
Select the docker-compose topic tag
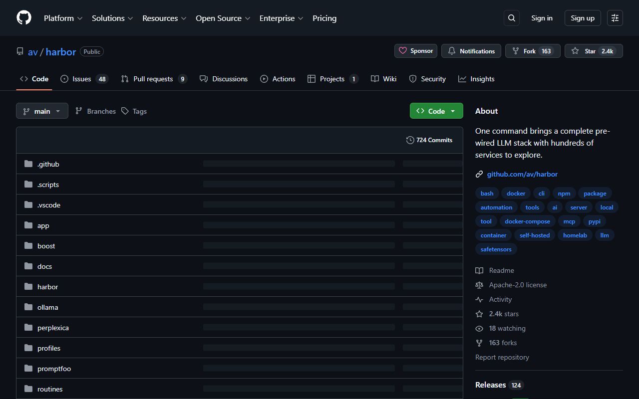pyautogui.click(x=527, y=221)
